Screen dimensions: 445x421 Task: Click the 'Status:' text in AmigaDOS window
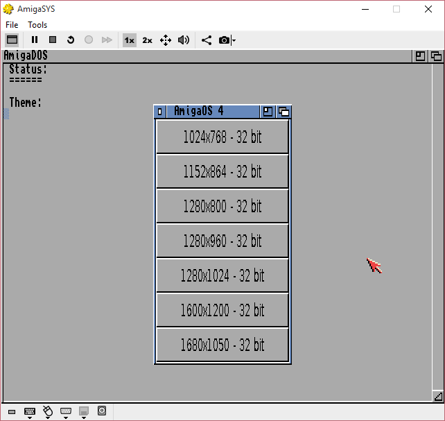[28, 69]
